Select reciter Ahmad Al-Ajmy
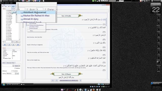The image size is (162, 91). tap(36, 19)
